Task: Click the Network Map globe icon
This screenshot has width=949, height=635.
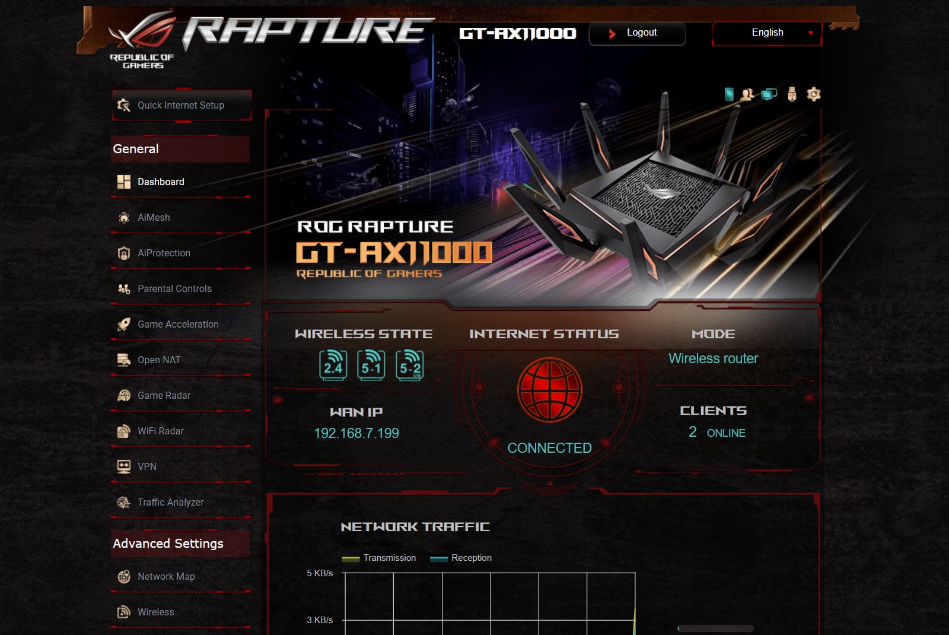Action: [123, 576]
